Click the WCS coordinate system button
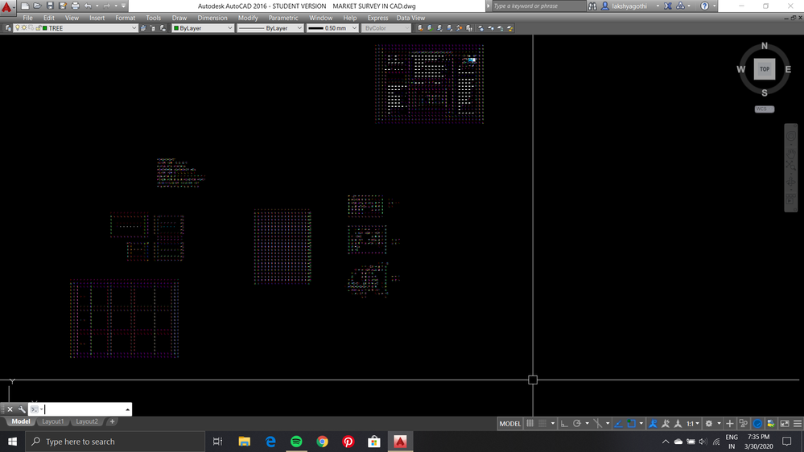This screenshot has width=804, height=452. (764, 109)
